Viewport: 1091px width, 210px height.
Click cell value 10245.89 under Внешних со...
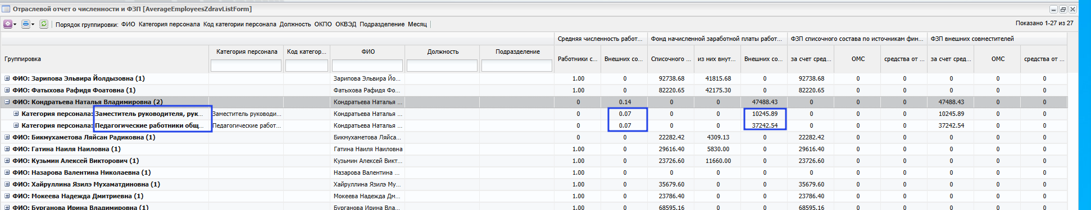(765, 114)
